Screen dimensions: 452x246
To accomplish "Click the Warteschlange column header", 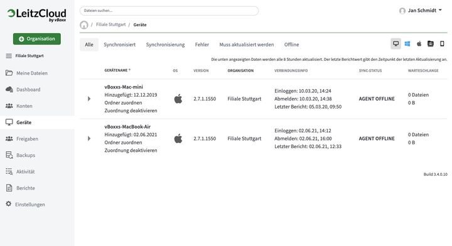I will point(423,70).
